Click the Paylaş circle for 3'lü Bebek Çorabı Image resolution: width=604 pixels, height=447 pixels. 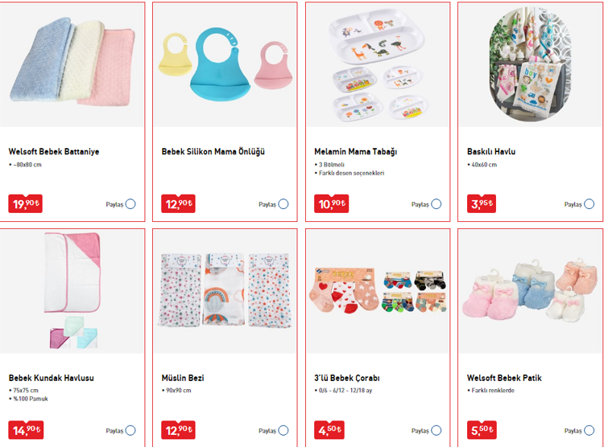coord(436,430)
